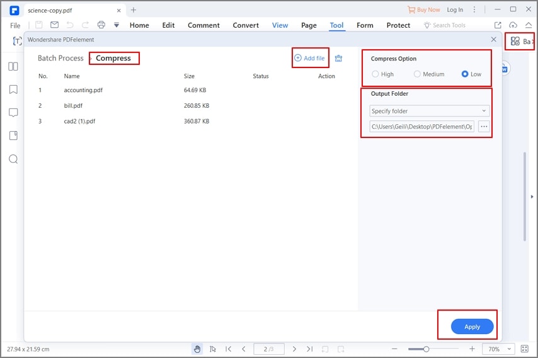Screen dimensions: 538x358
Task: Click the search magnifier icon in the sidebar
Action: [13, 159]
